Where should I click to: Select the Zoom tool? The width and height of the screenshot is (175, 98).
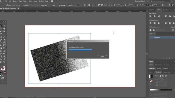4,62
